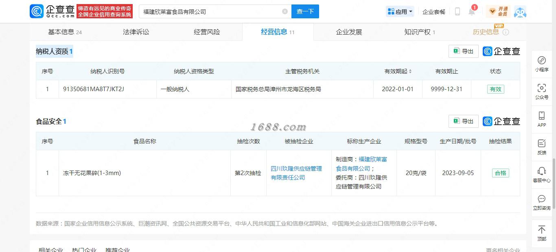Open the APP sidebar icon

pos(542,119)
